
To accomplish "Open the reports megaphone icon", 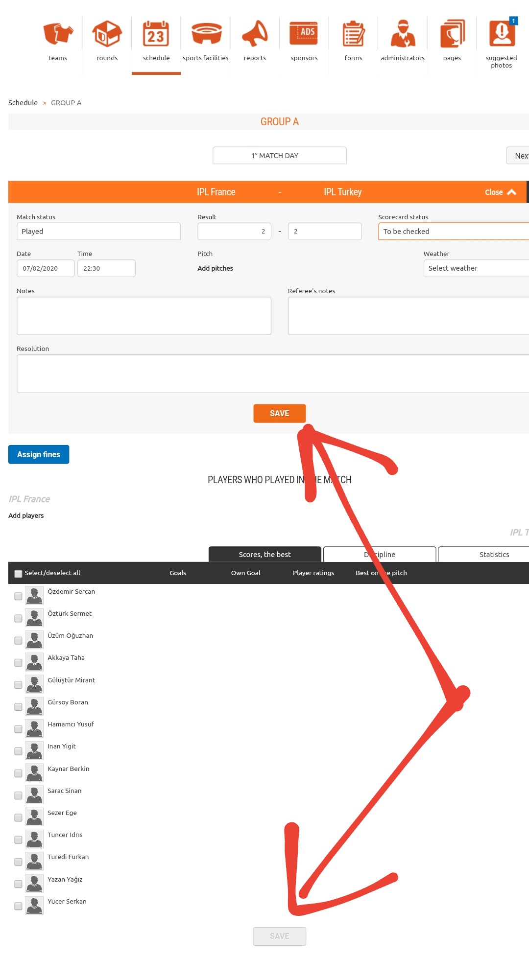I will click(255, 34).
